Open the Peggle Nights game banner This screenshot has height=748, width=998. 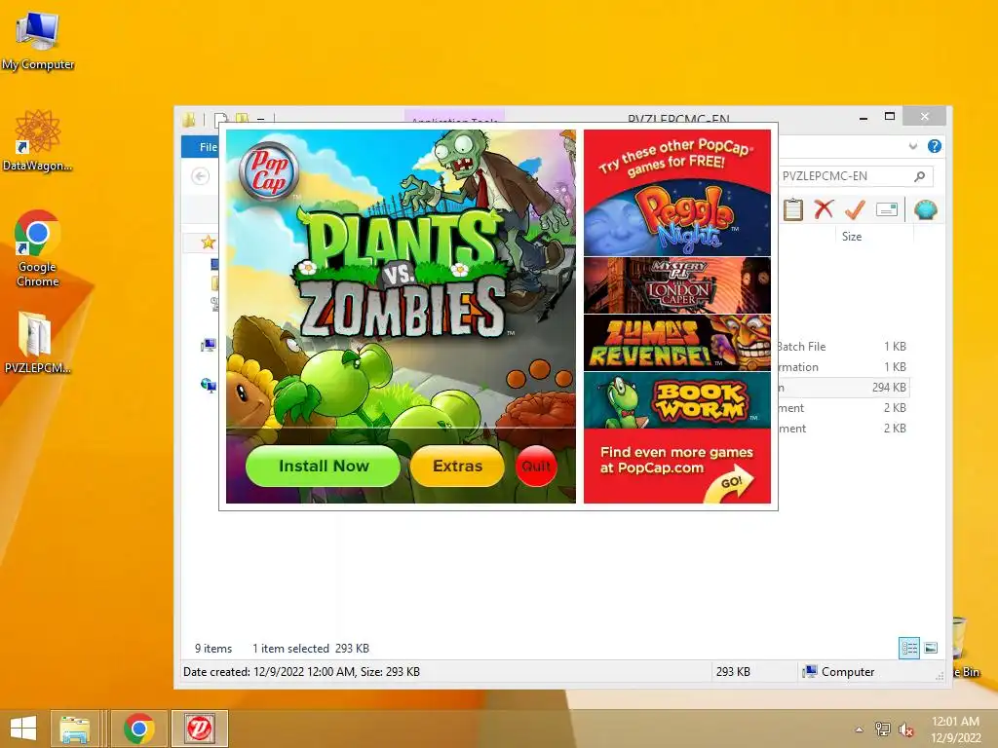677,218
